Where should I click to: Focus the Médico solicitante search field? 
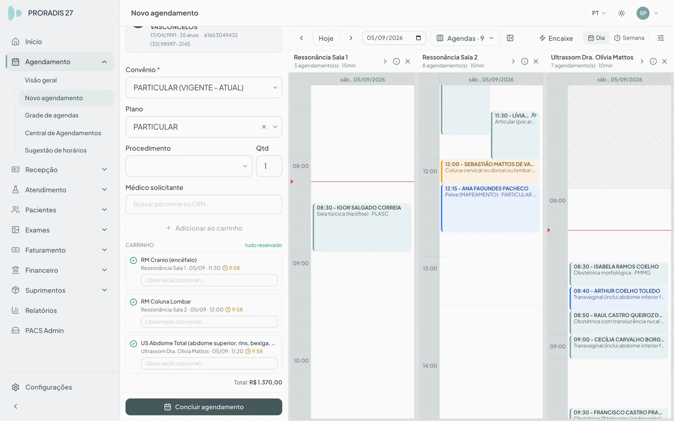pyautogui.click(x=204, y=204)
